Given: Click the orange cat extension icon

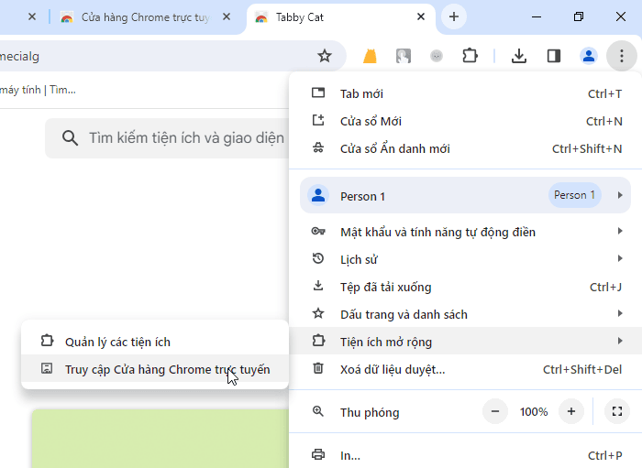Looking at the screenshot, I should [x=370, y=56].
